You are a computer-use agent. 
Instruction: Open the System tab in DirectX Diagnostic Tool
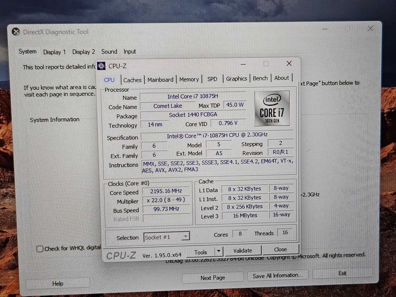(x=28, y=51)
